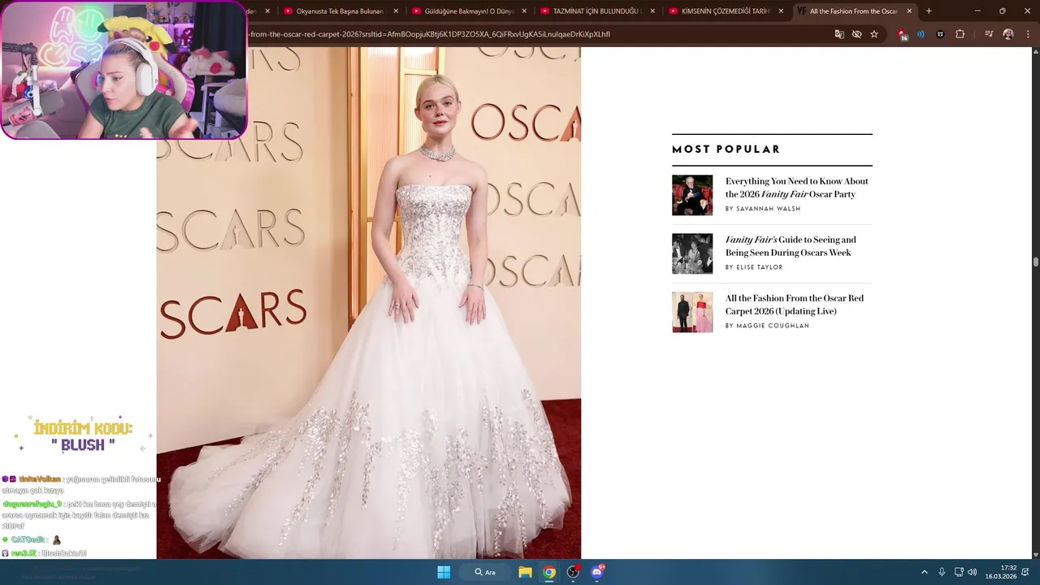Click the address bar URL text
1040x585 pixels.
click(429, 34)
